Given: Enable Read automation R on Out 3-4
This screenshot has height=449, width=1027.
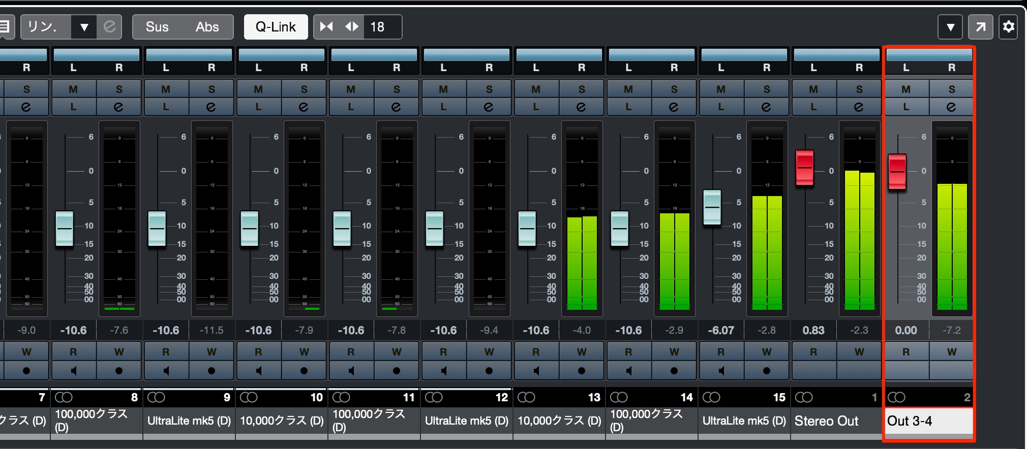Looking at the screenshot, I should [907, 351].
